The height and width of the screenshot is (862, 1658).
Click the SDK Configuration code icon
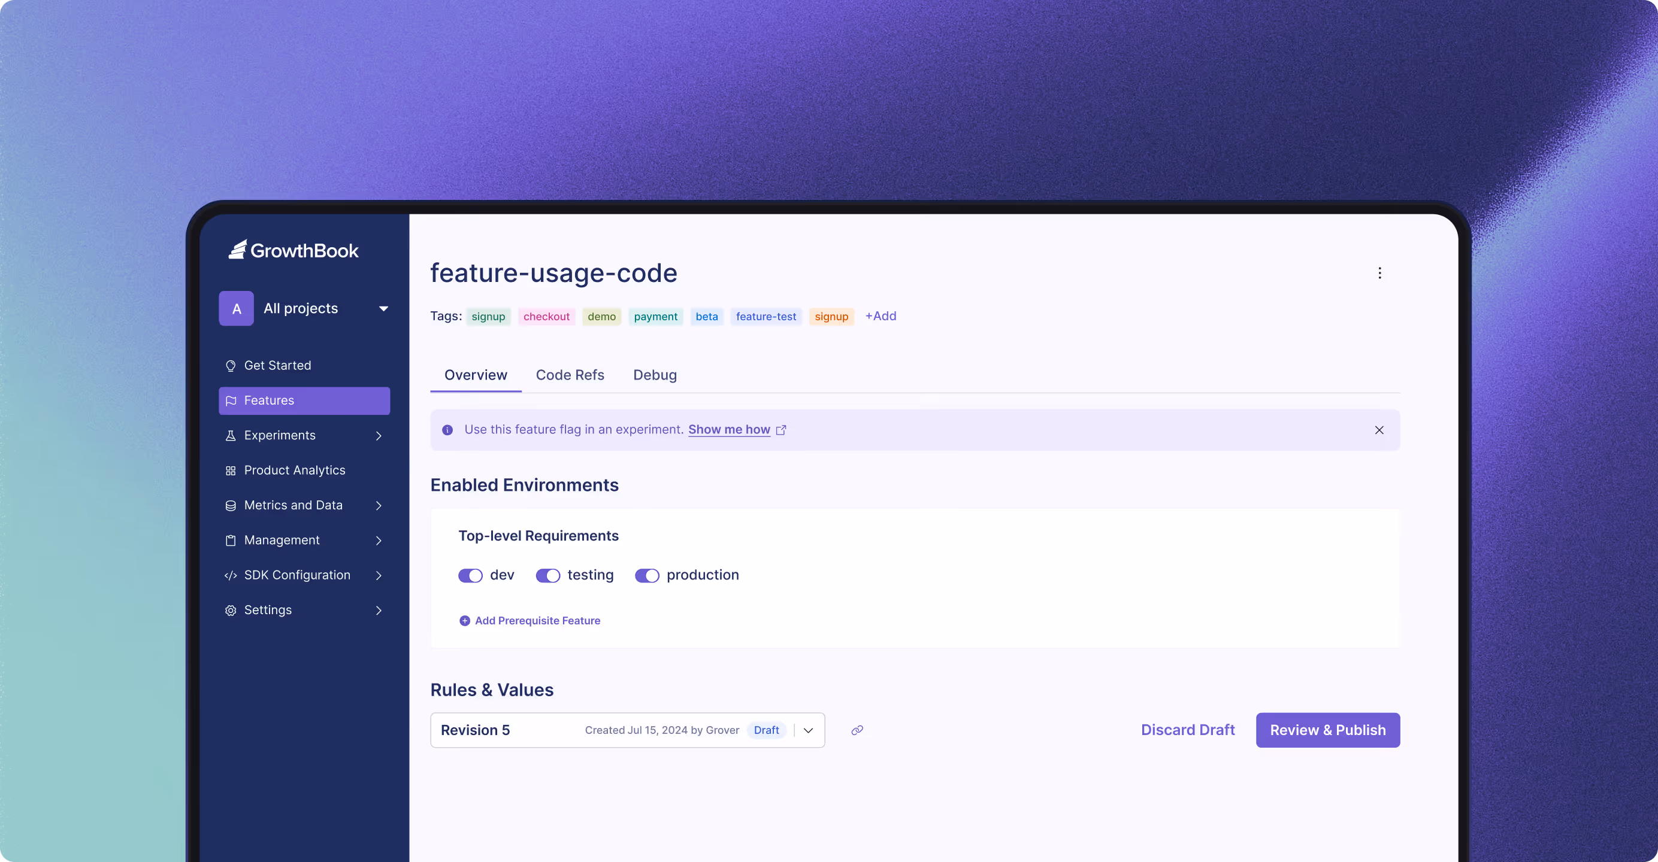231,576
